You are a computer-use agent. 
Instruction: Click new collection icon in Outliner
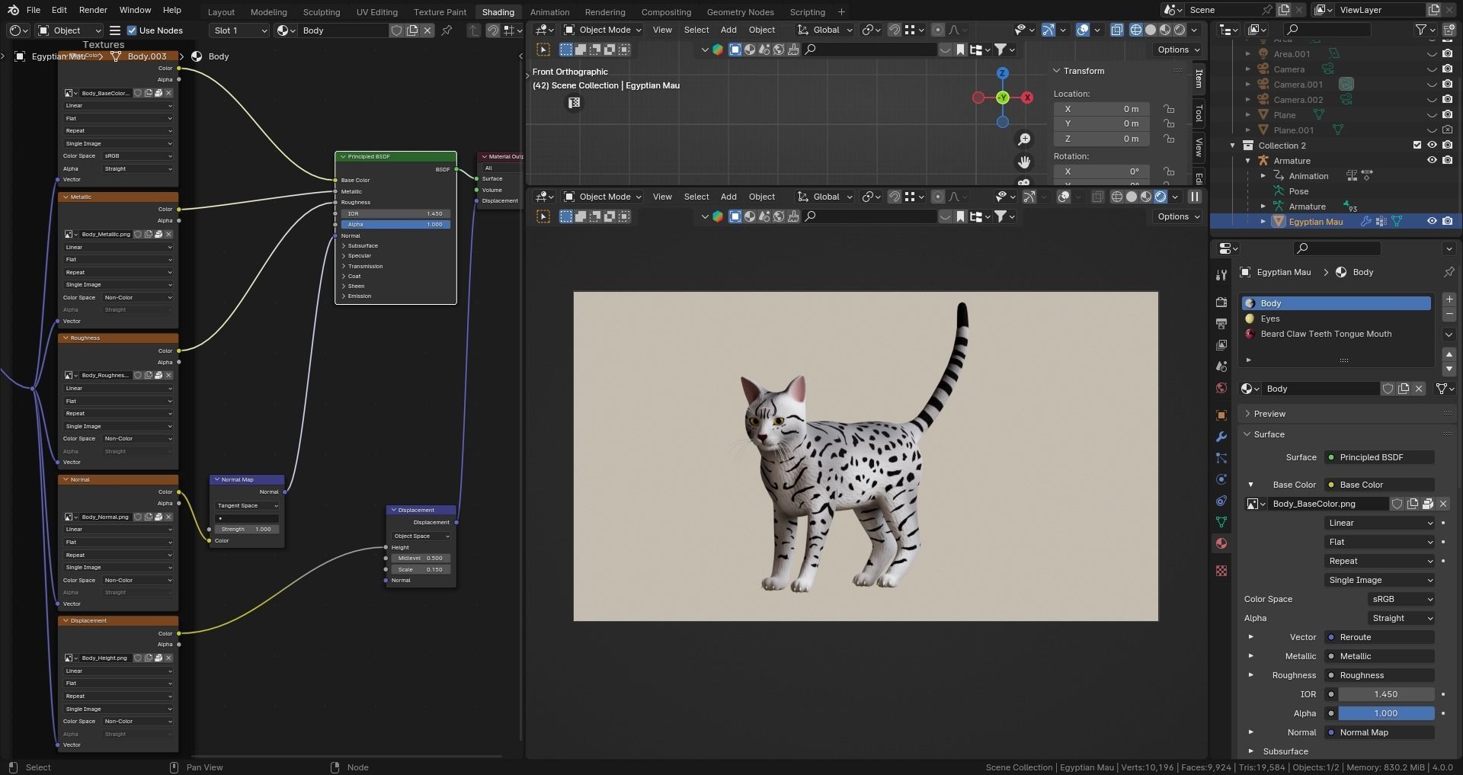click(x=1449, y=30)
